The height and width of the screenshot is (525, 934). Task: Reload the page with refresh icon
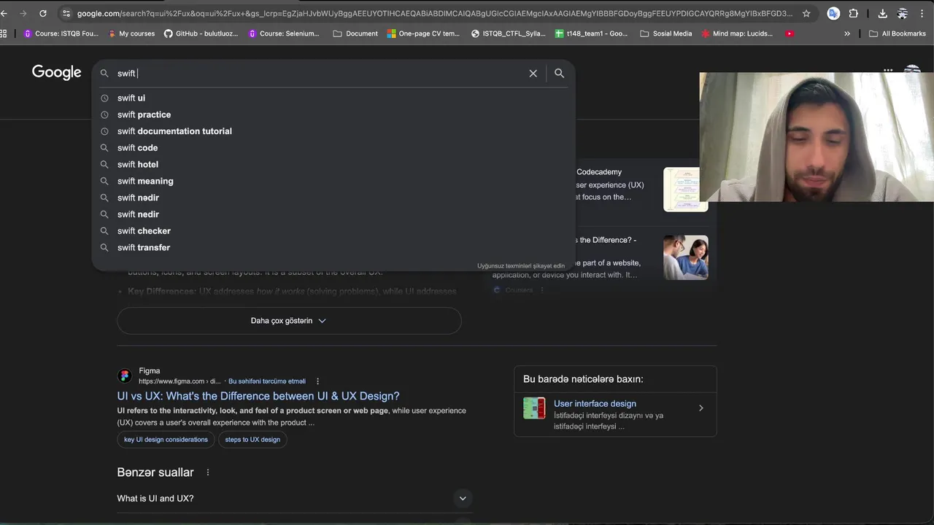click(x=43, y=13)
